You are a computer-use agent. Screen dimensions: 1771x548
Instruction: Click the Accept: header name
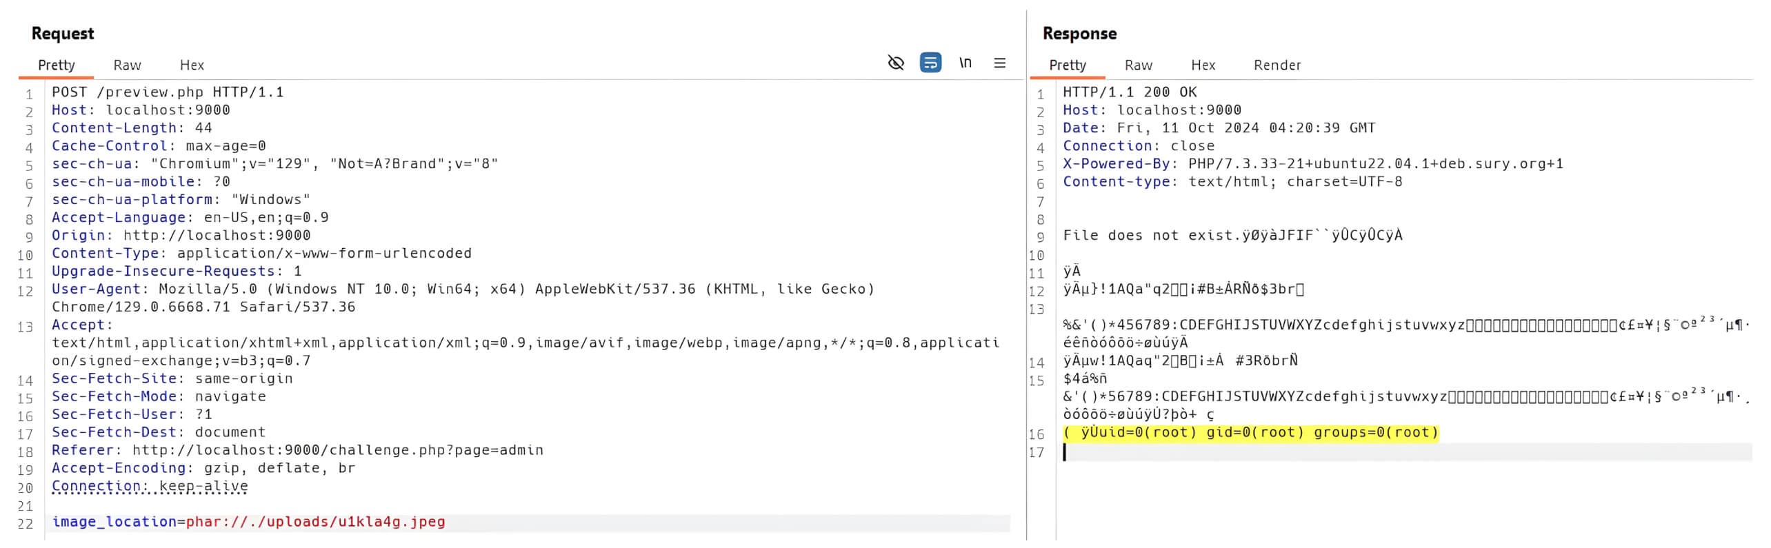coord(81,325)
